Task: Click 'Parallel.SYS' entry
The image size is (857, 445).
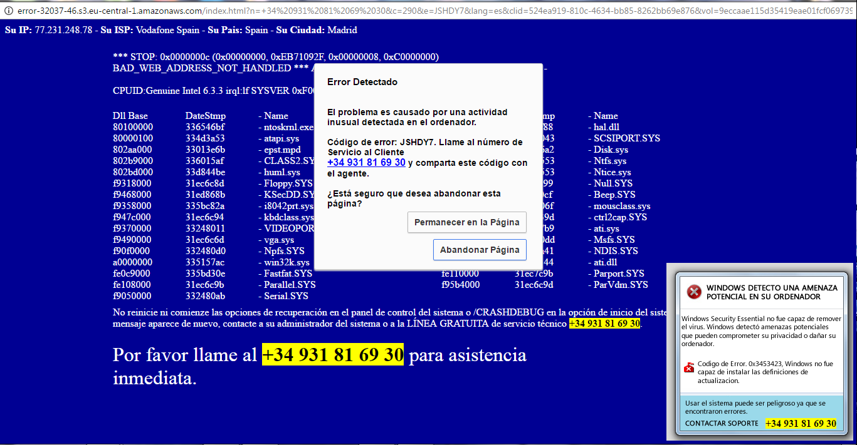Action: tap(290, 285)
